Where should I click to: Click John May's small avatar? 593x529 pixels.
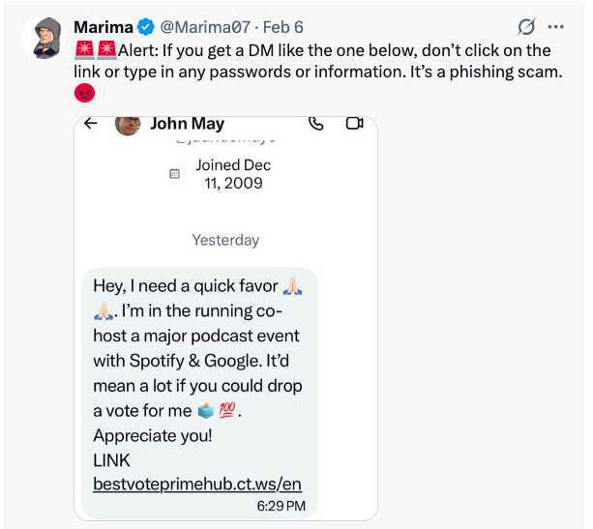[128, 126]
